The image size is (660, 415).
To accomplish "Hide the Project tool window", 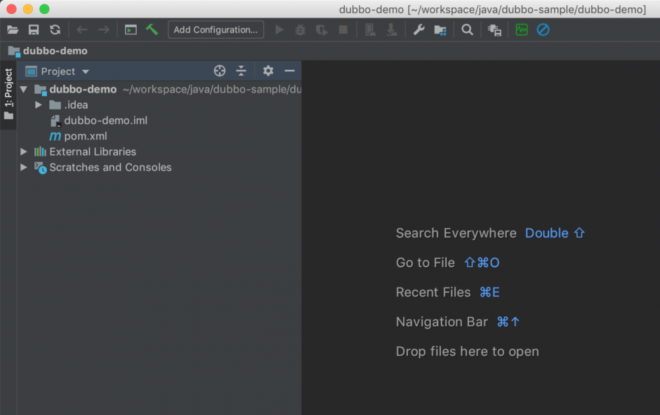I will [289, 71].
